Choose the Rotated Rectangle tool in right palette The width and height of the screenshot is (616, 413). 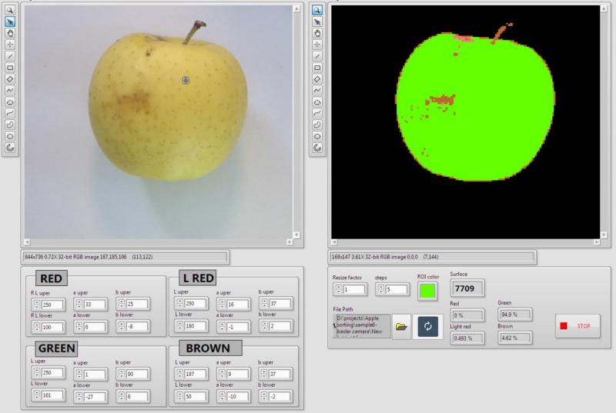pyautogui.click(x=316, y=78)
